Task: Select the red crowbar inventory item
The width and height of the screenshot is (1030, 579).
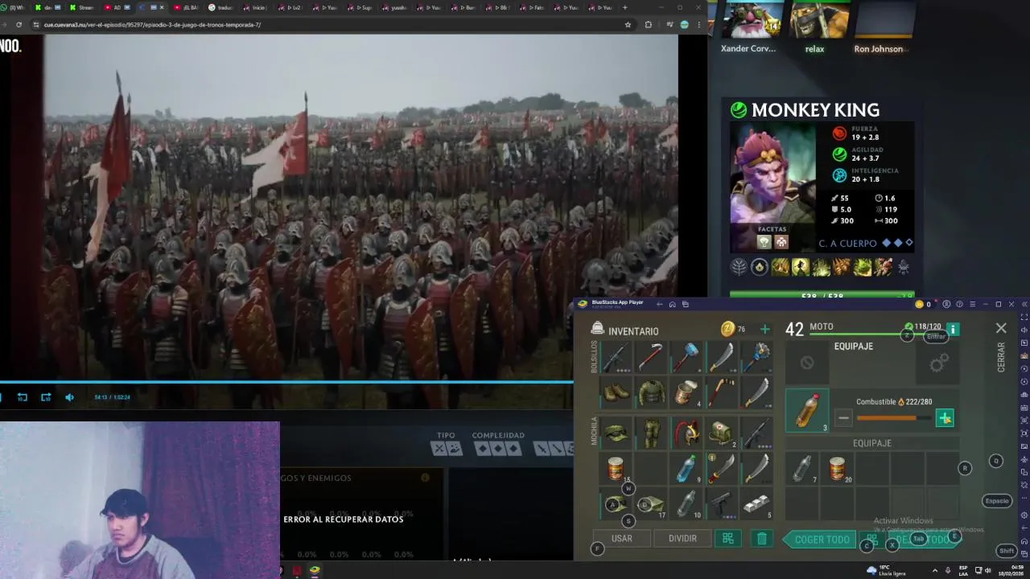Action: tap(652, 357)
